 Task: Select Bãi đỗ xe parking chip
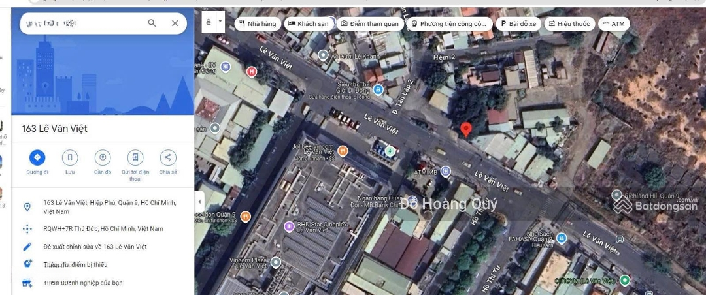[518, 24]
